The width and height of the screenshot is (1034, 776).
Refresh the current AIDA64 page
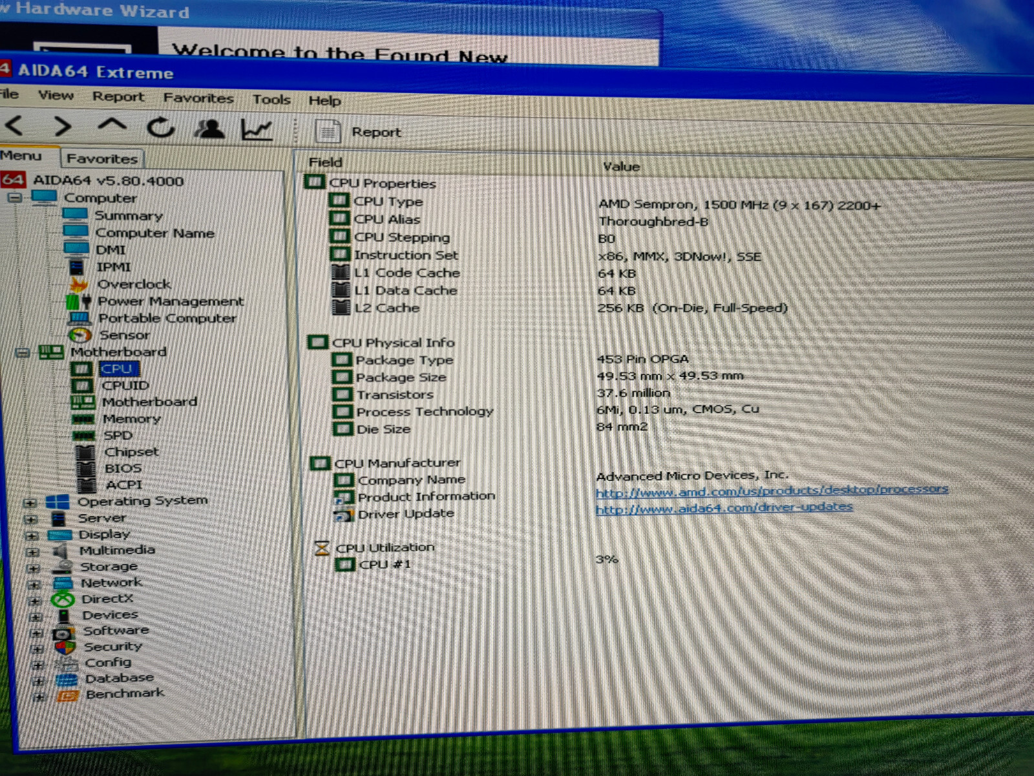click(x=160, y=127)
